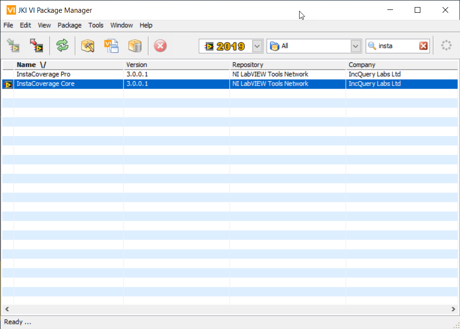
Task: Sort by the Name column header
Action: click(69, 65)
